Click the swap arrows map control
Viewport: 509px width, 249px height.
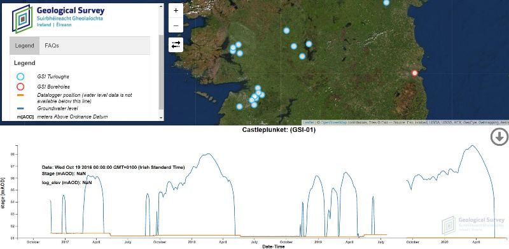click(176, 45)
